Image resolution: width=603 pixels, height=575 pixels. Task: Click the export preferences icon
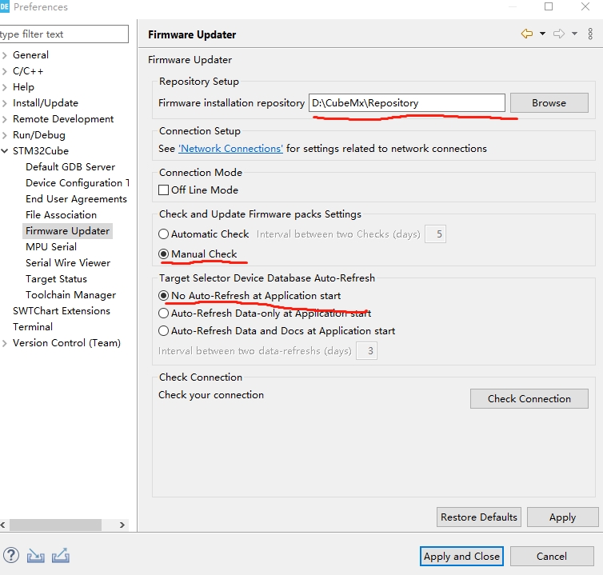60,555
